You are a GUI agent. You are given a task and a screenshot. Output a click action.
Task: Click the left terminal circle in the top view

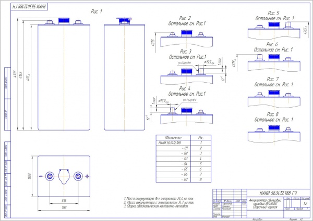50,176
